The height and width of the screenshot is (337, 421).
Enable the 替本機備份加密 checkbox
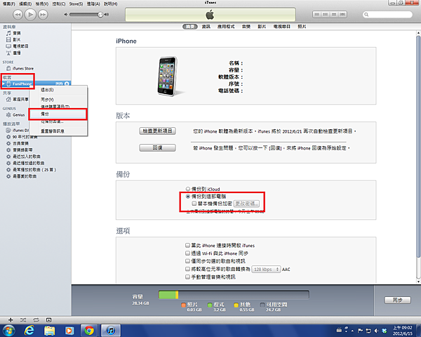[x=194, y=204]
